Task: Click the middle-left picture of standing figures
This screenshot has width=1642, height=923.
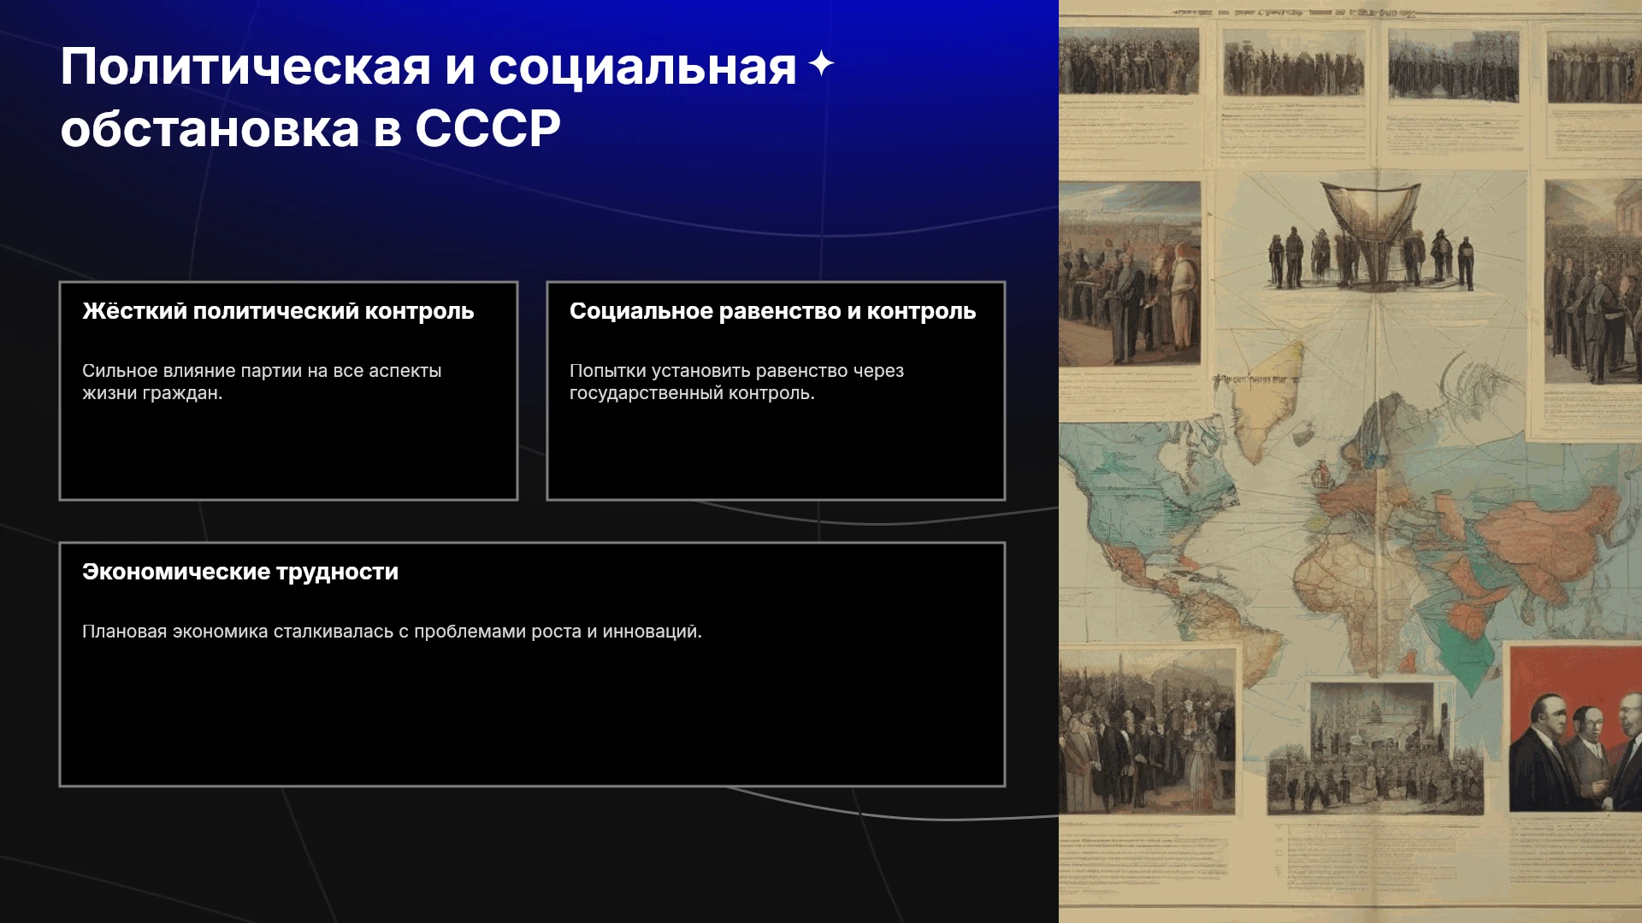Action: (1130, 273)
